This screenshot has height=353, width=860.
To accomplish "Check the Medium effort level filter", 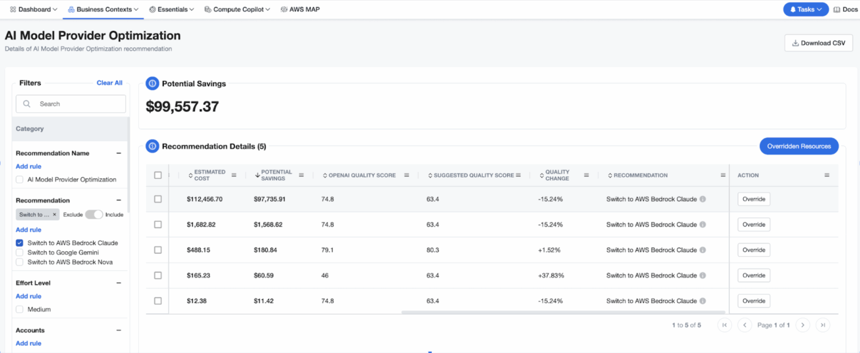I will point(19,309).
